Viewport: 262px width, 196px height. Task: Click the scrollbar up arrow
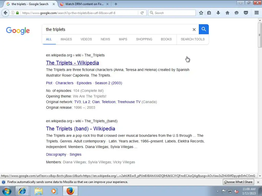pyautogui.click(x=260, y=20)
